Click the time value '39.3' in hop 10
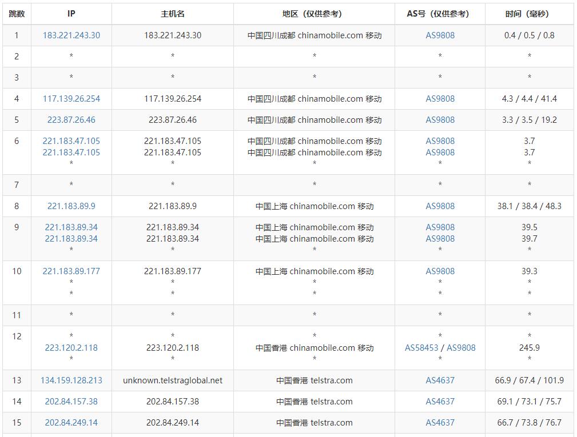Screen dimensions: 577x437 point(529,271)
